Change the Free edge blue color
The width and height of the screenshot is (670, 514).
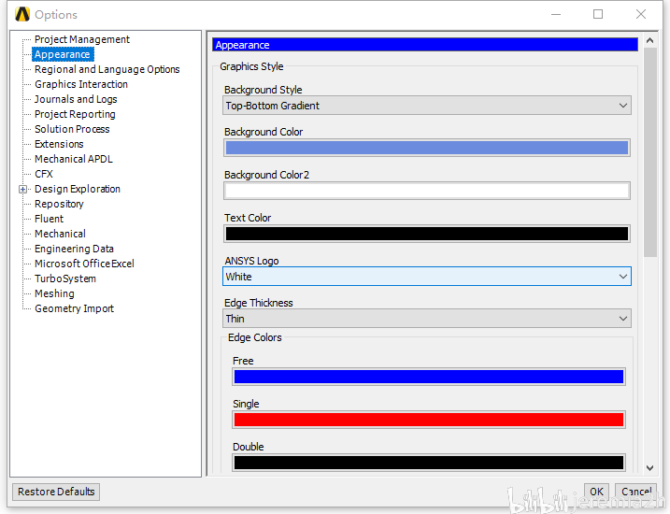[429, 377]
